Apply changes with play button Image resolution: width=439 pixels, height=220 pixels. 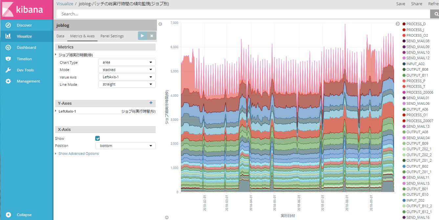tap(142, 36)
